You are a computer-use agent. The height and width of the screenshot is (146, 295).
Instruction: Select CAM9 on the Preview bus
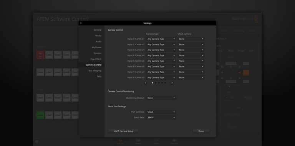pos(66,115)
